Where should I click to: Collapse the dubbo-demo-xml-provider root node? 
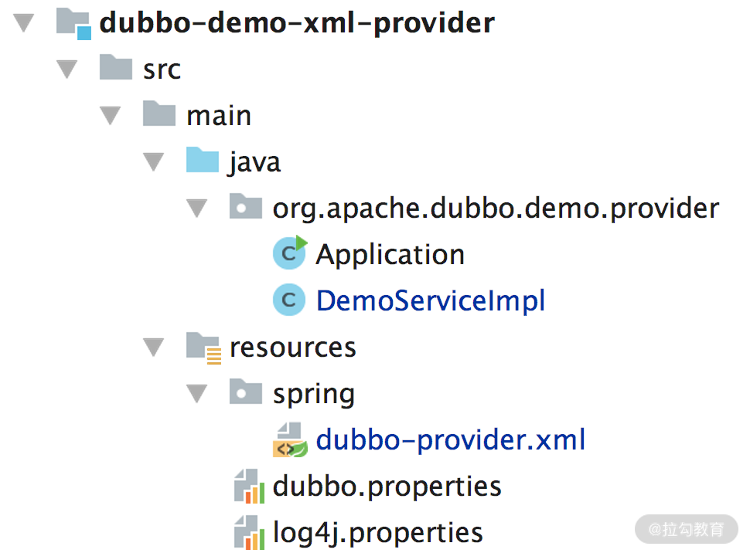(25, 23)
